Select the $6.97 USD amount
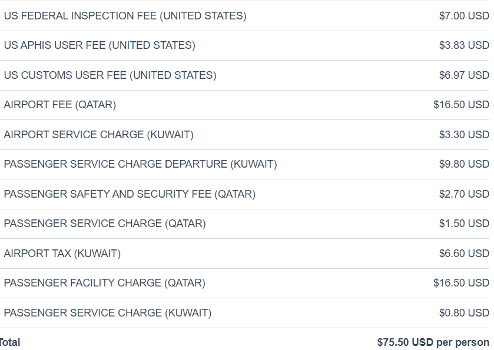Image resolution: width=494 pixels, height=350 pixels. (464, 75)
